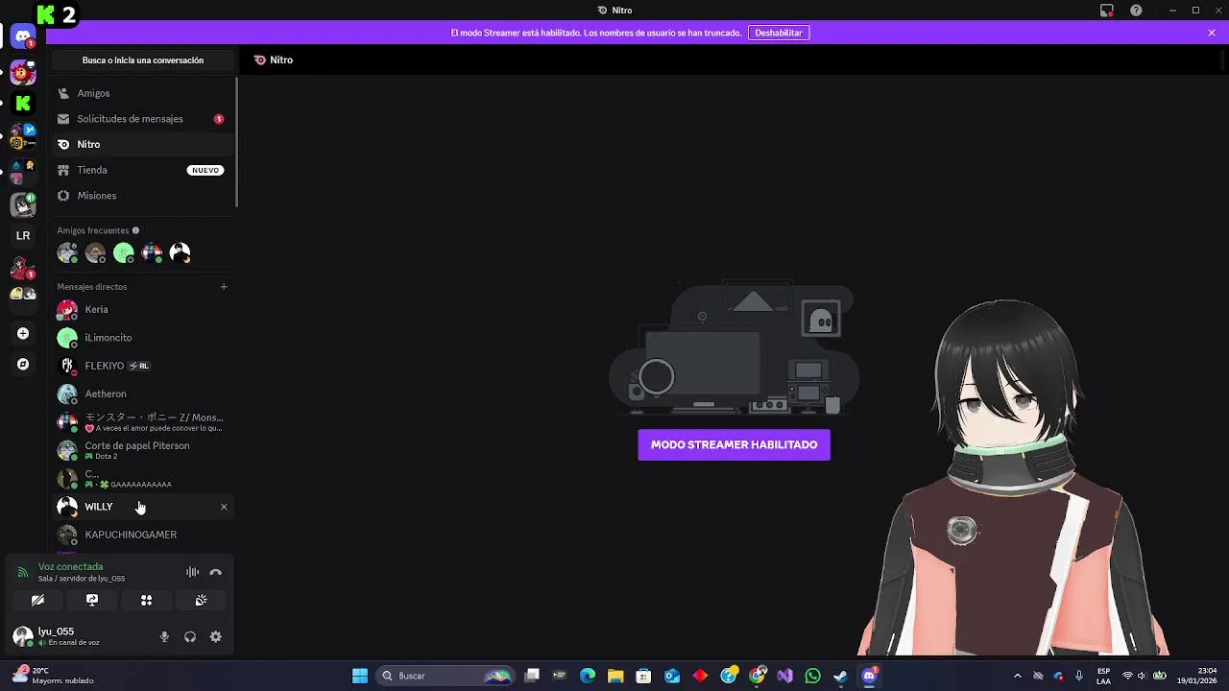The width and height of the screenshot is (1229, 691).
Task: Open direct message with iLimoncito
Action: (143, 338)
